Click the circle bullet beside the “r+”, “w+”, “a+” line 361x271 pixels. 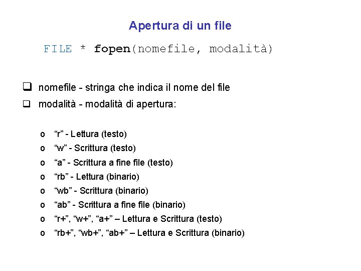click(43, 219)
